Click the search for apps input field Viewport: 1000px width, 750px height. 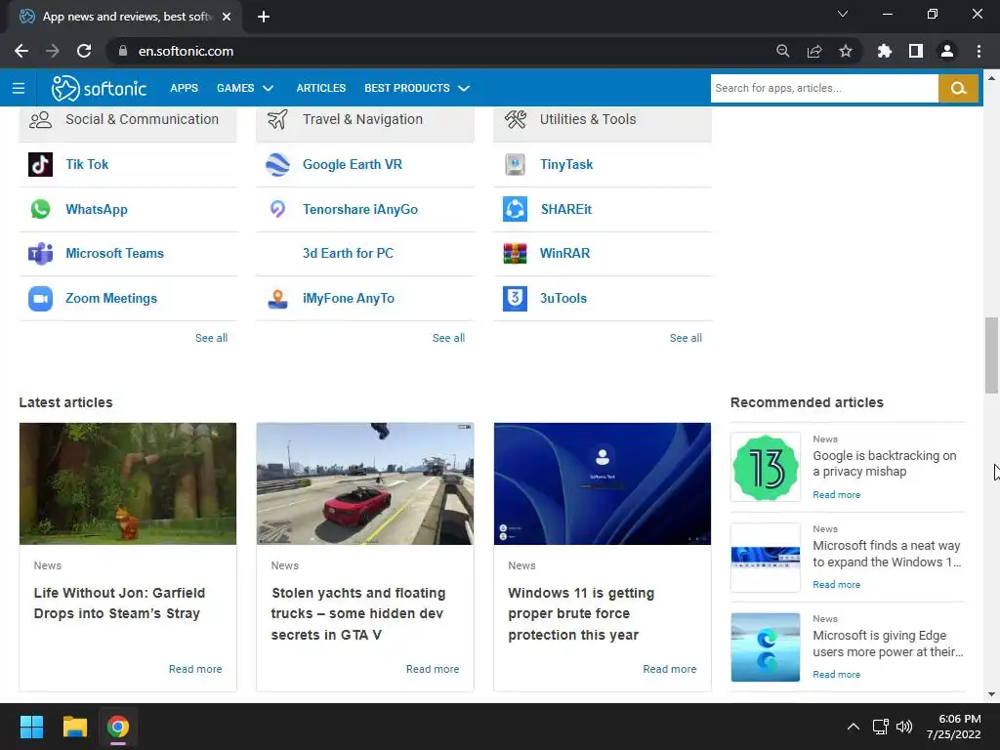pos(824,88)
